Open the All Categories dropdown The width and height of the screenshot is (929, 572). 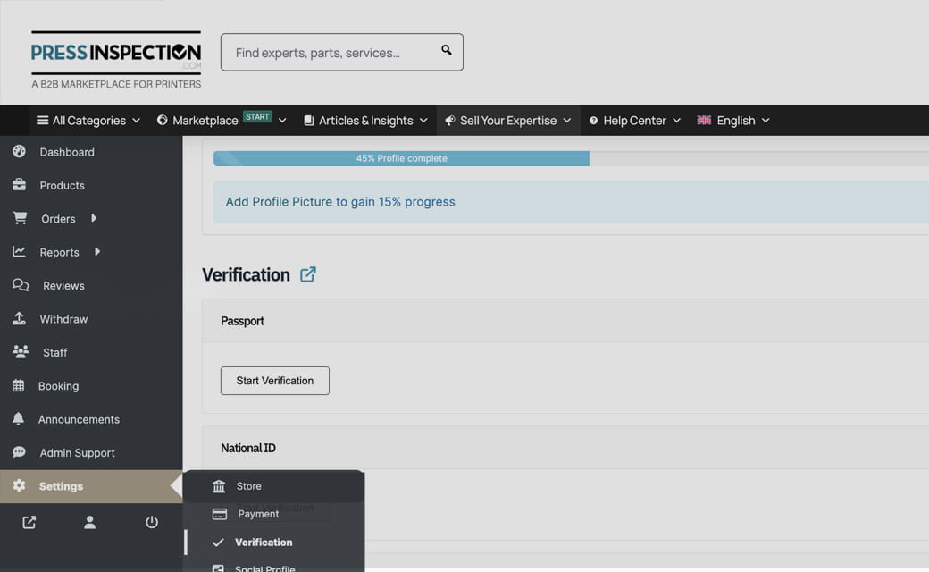coord(88,120)
